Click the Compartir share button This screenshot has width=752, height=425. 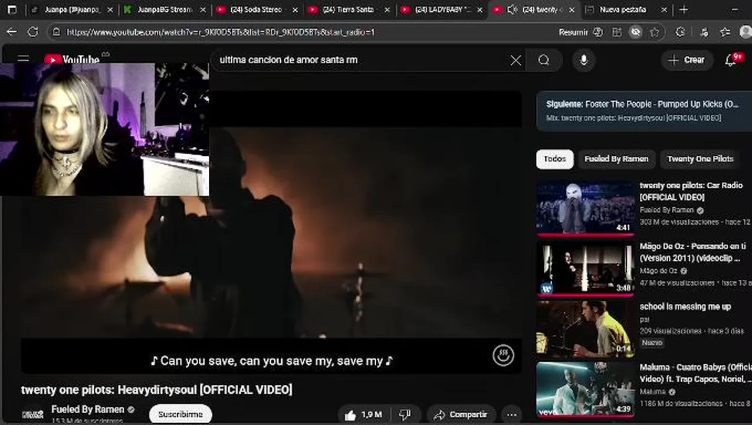461,415
